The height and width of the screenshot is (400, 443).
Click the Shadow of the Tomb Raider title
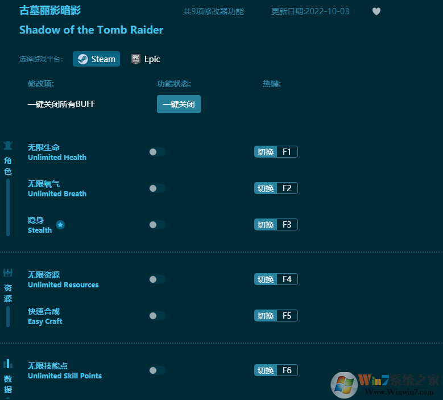[91, 30]
